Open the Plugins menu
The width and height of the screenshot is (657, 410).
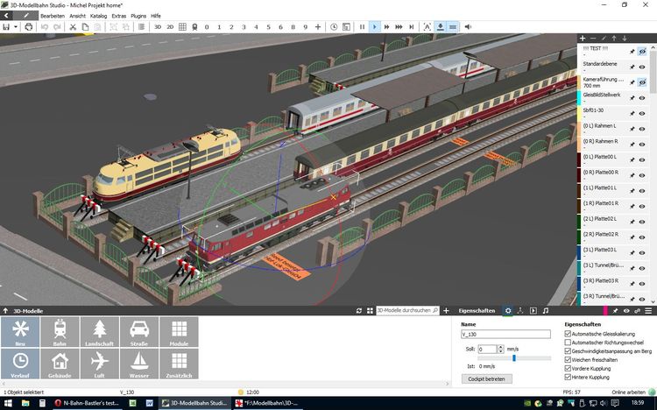coord(138,16)
